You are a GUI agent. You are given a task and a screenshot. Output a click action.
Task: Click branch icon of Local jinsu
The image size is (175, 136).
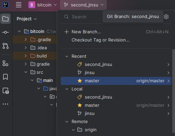[79, 113]
